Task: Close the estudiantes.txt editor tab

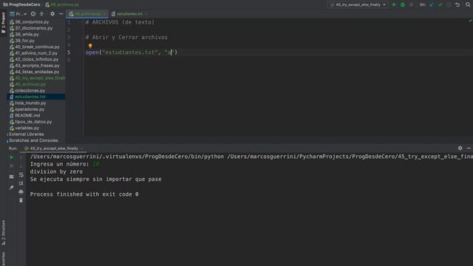Action: [146, 14]
